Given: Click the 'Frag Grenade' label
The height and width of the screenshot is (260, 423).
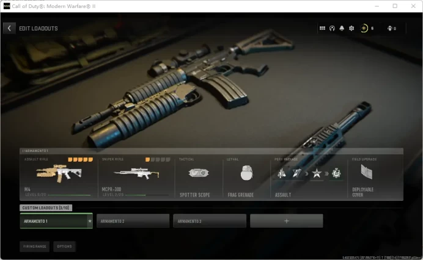Looking at the screenshot, I should [x=241, y=195].
